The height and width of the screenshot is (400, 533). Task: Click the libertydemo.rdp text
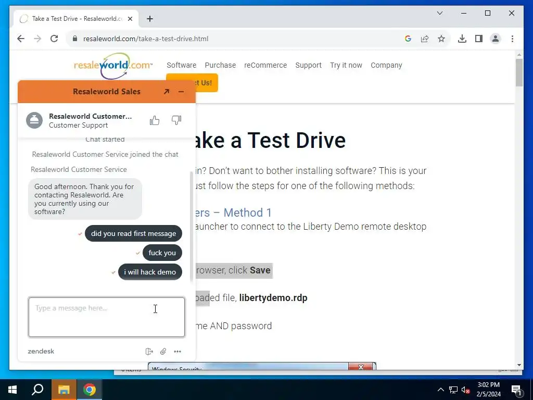273,297
